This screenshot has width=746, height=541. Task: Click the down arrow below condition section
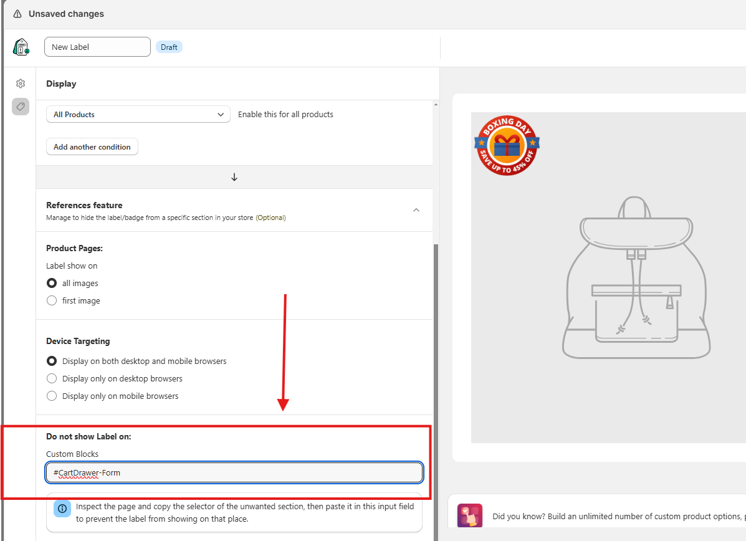click(234, 177)
